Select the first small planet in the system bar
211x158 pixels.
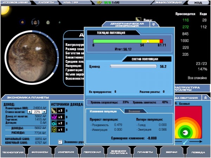(23, 22)
